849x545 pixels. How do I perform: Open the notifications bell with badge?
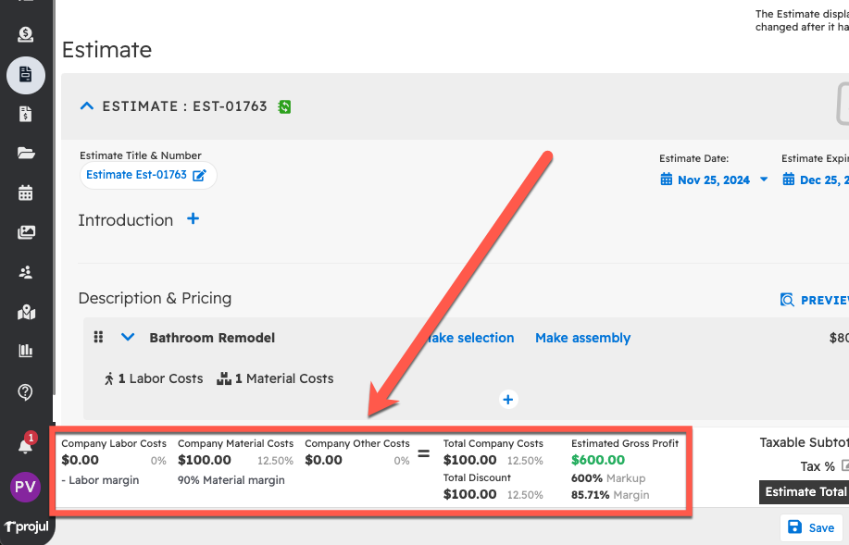[26, 445]
